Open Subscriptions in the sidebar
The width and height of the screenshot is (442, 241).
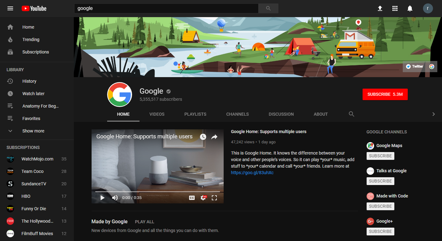(x=37, y=52)
